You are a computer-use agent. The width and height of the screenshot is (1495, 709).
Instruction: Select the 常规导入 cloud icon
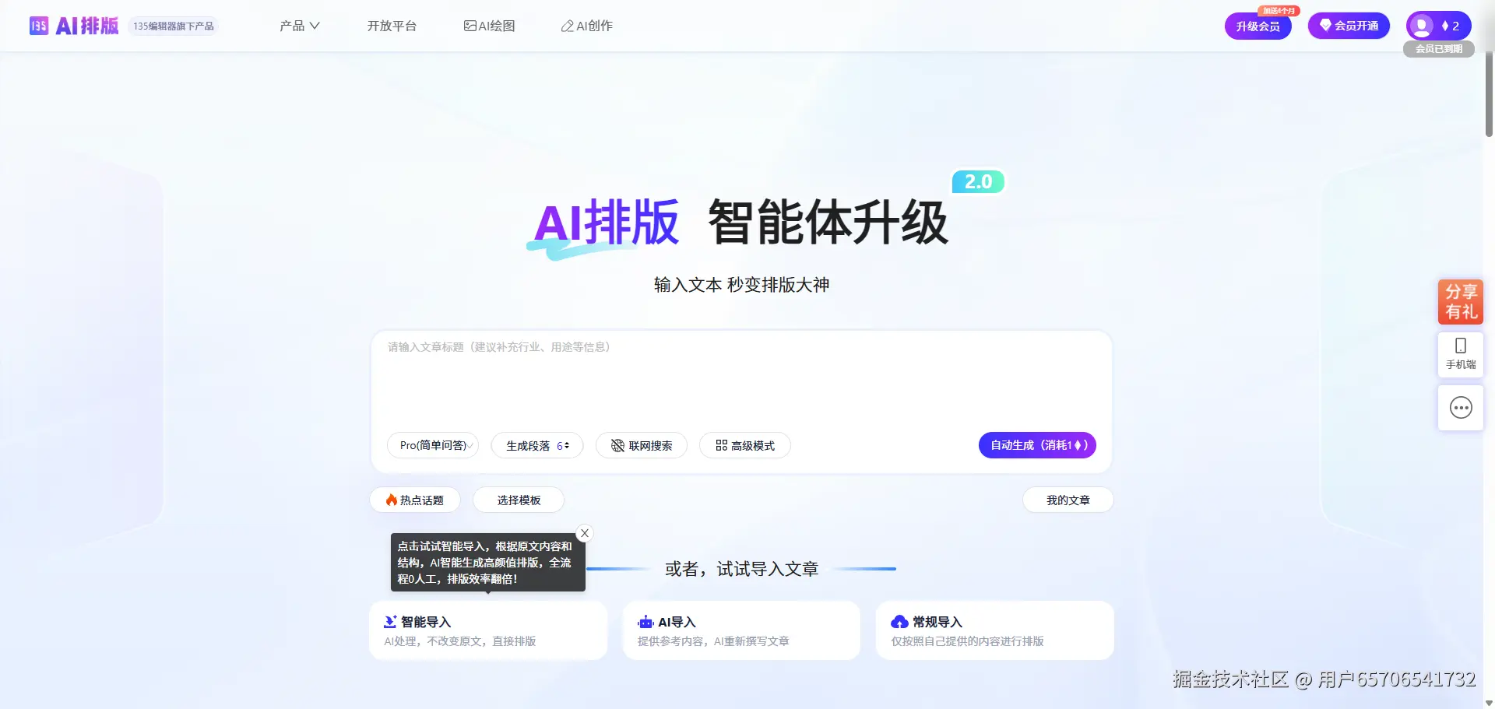click(x=899, y=621)
